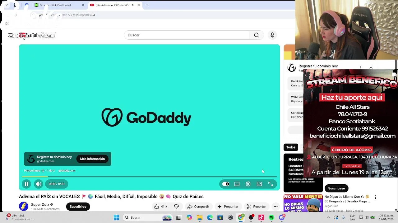398x223 pixels.
Task: Open Spotify from the taskbar
Action: 271,218
